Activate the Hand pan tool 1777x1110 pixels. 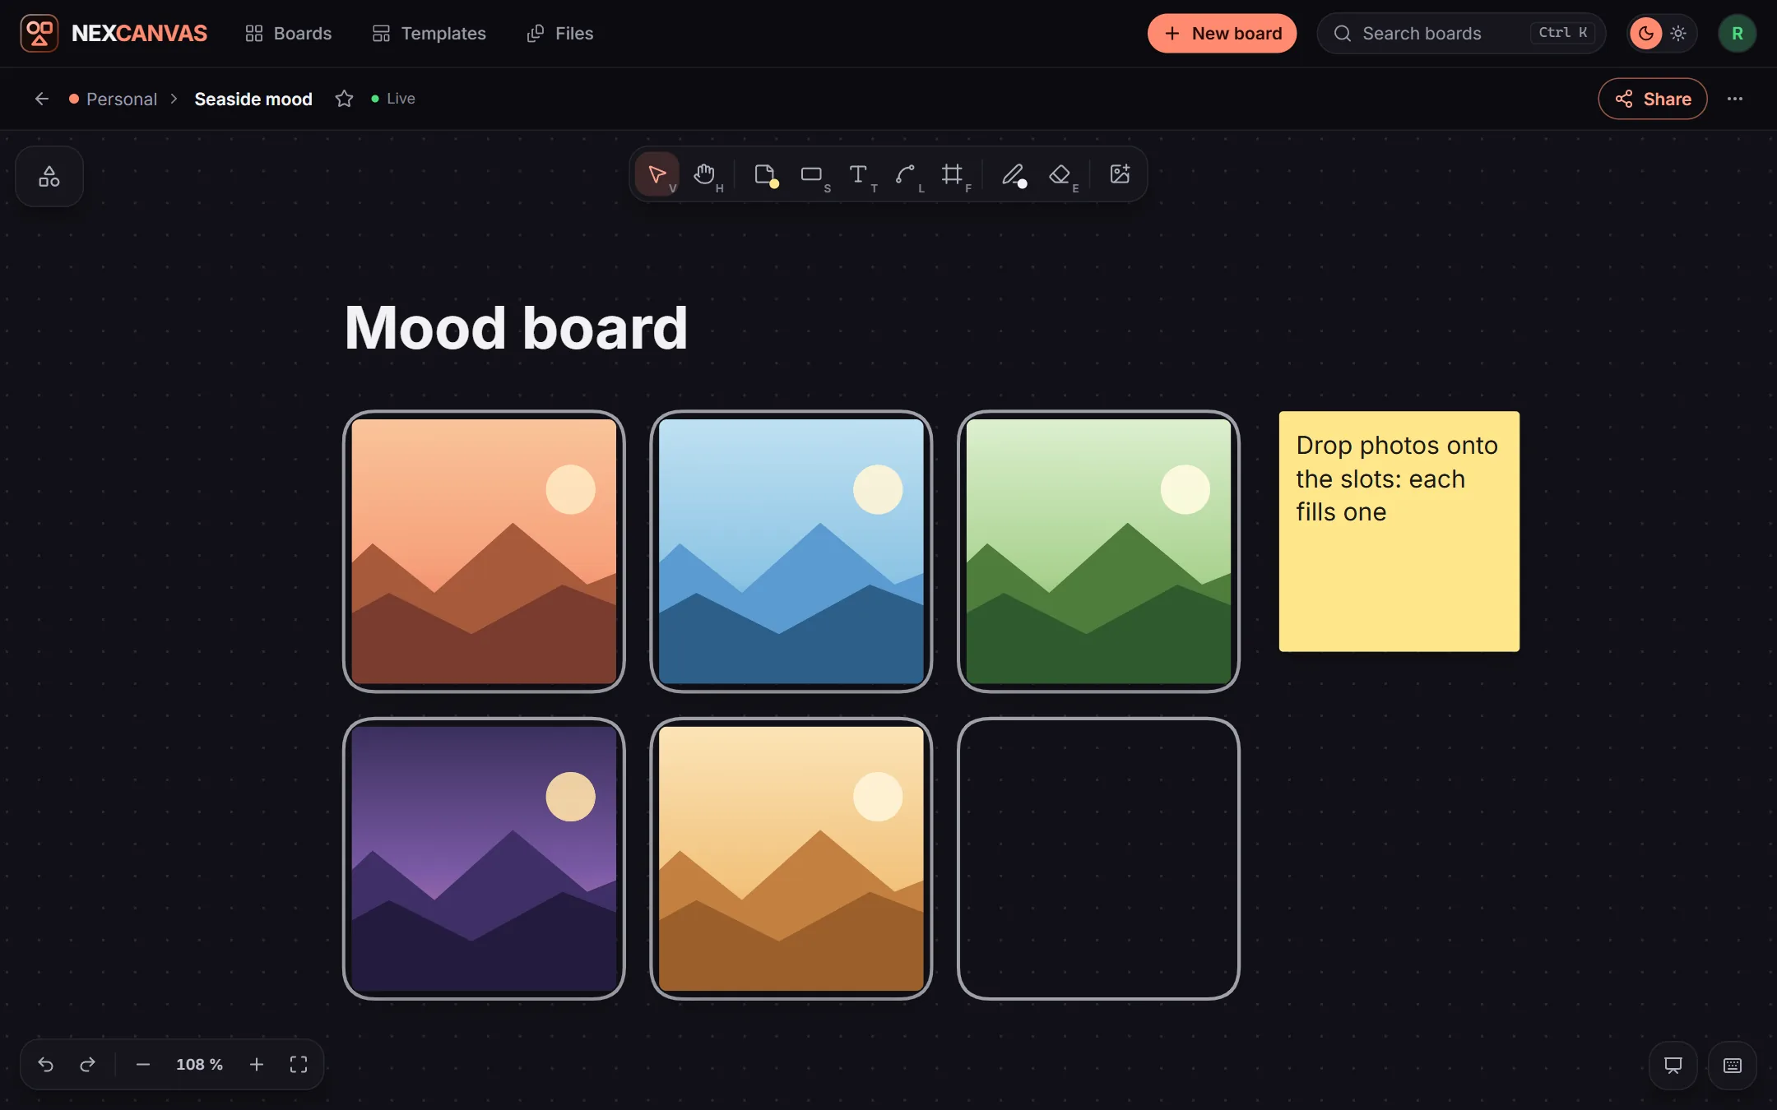pos(704,174)
